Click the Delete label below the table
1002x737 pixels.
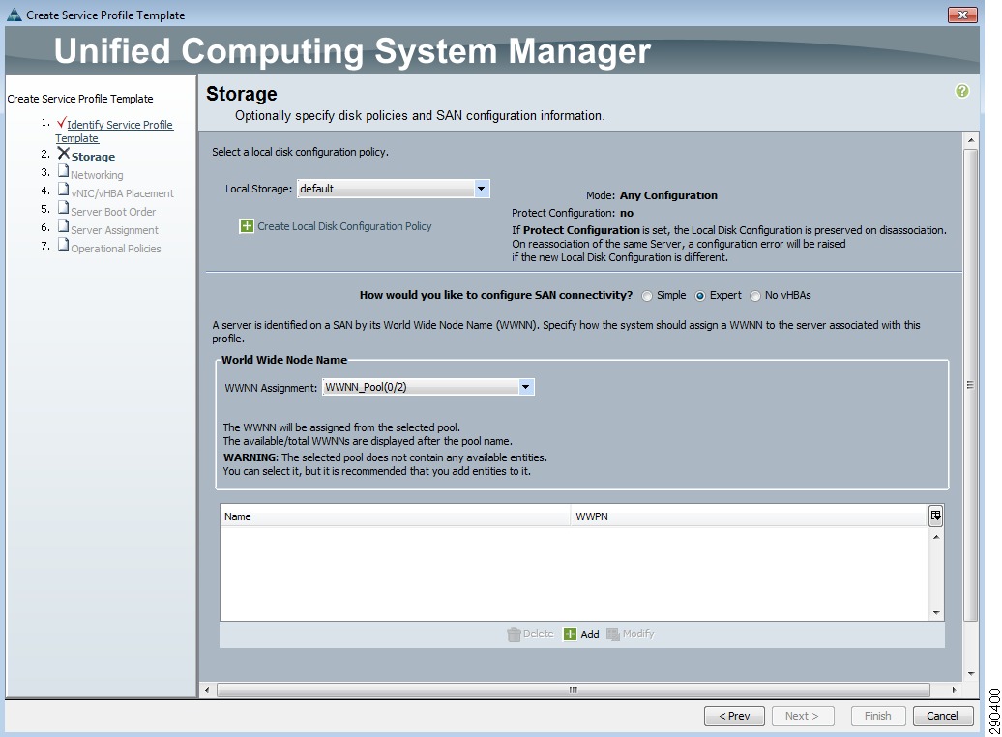tap(538, 634)
